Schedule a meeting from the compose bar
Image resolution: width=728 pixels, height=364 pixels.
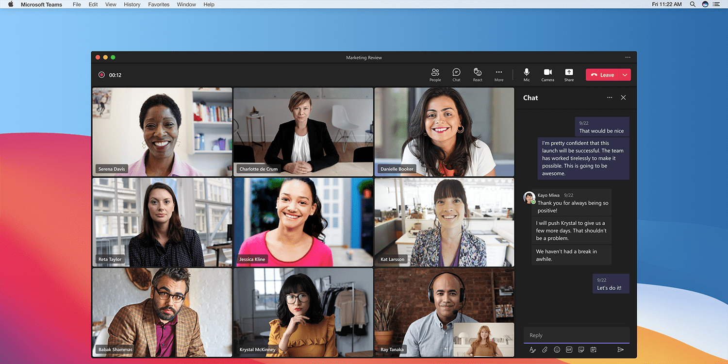(x=593, y=349)
